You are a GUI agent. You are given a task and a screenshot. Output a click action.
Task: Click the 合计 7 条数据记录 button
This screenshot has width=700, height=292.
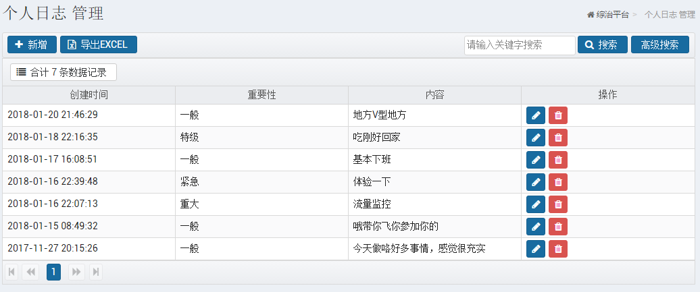point(64,72)
